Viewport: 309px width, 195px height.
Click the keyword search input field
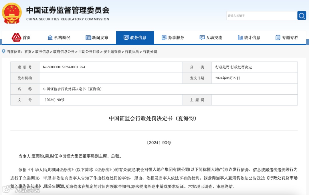click(262, 15)
